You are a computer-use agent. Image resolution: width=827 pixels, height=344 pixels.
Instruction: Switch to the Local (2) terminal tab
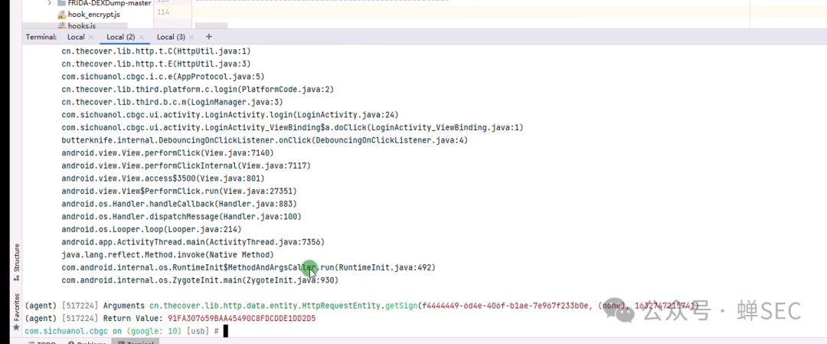point(120,37)
